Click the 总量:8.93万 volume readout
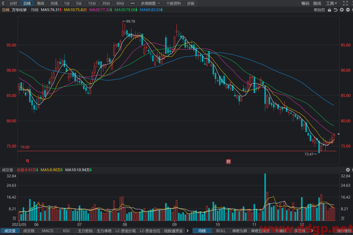The image size is (353, 235). tap(27, 170)
